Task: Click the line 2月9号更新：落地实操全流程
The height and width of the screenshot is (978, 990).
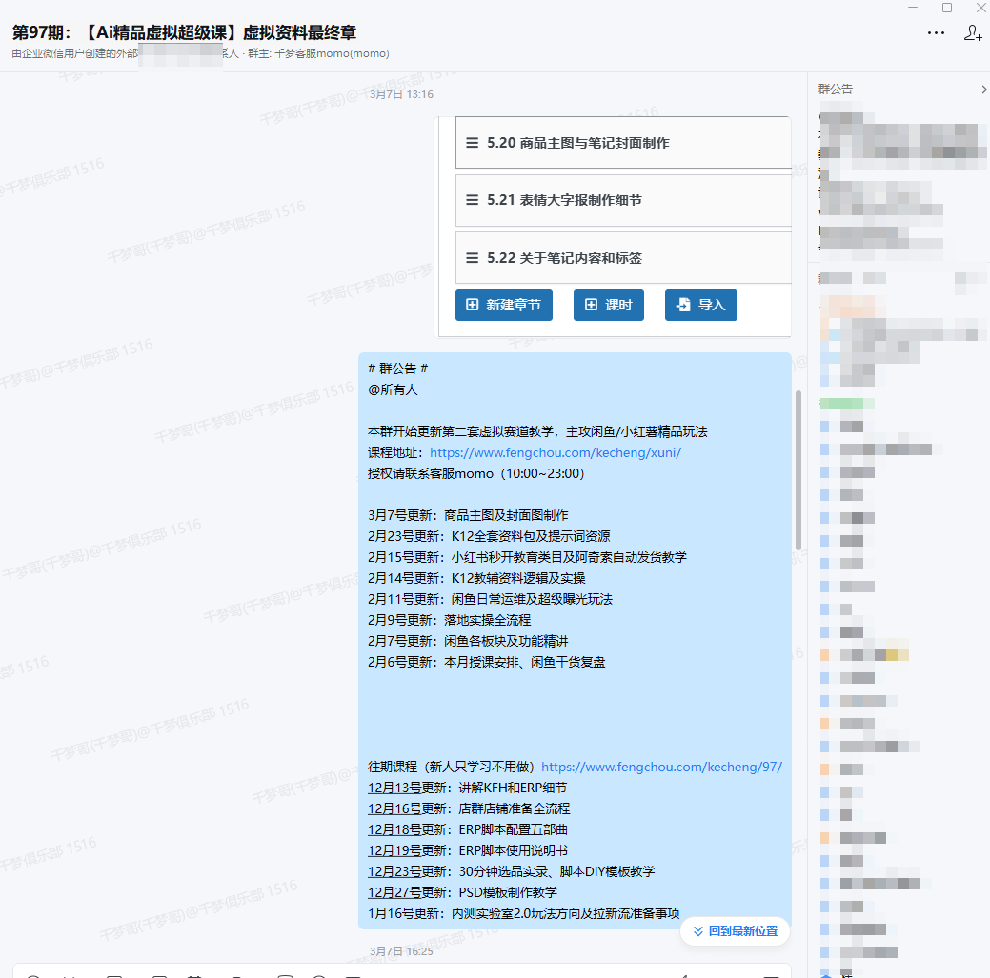Action: pyautogui.click(x=450, y=620)
